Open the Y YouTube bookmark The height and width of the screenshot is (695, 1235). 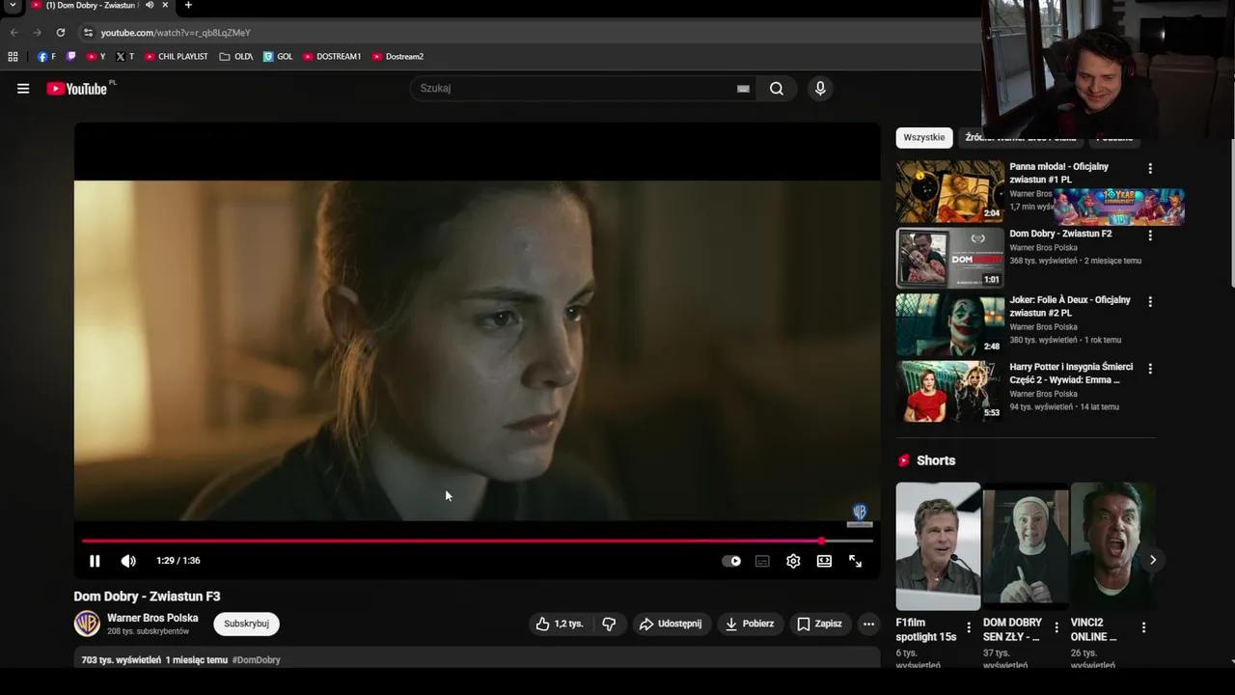96,57
